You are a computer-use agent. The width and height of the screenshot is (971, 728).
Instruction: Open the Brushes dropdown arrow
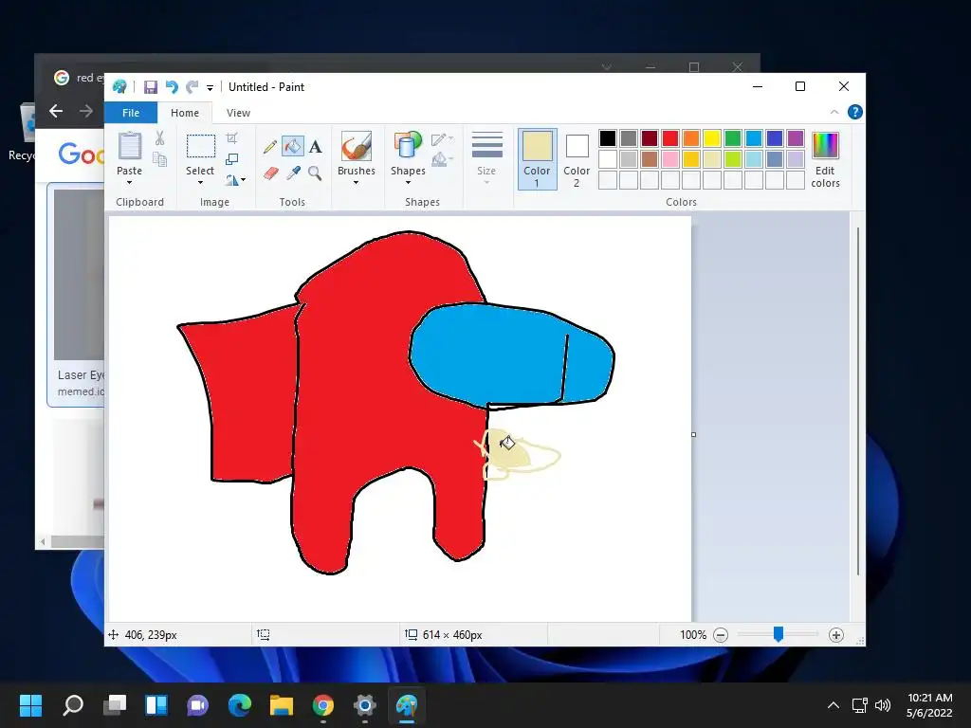coord(357,183)
